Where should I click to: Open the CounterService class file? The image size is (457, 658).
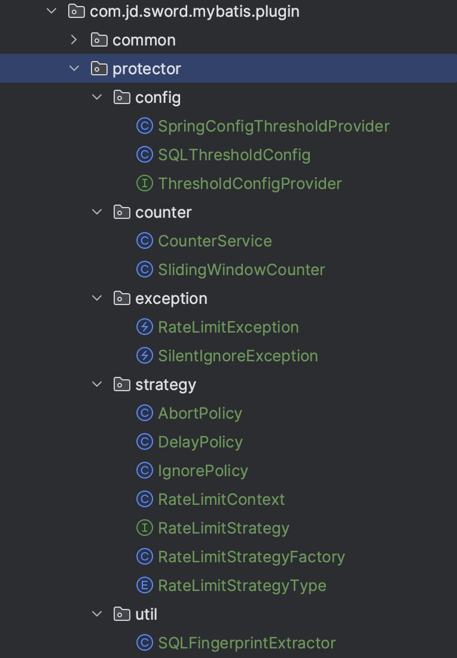click(x=215, y=241)
